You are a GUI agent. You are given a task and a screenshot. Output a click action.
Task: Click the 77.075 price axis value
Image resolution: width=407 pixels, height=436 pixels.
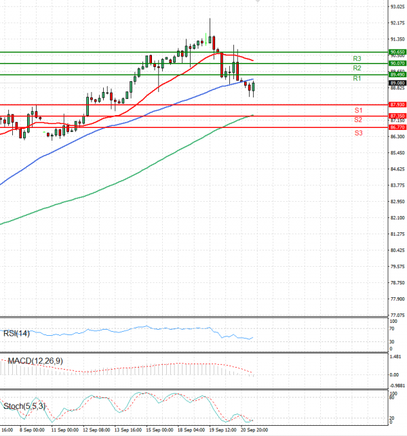(398, 315)
